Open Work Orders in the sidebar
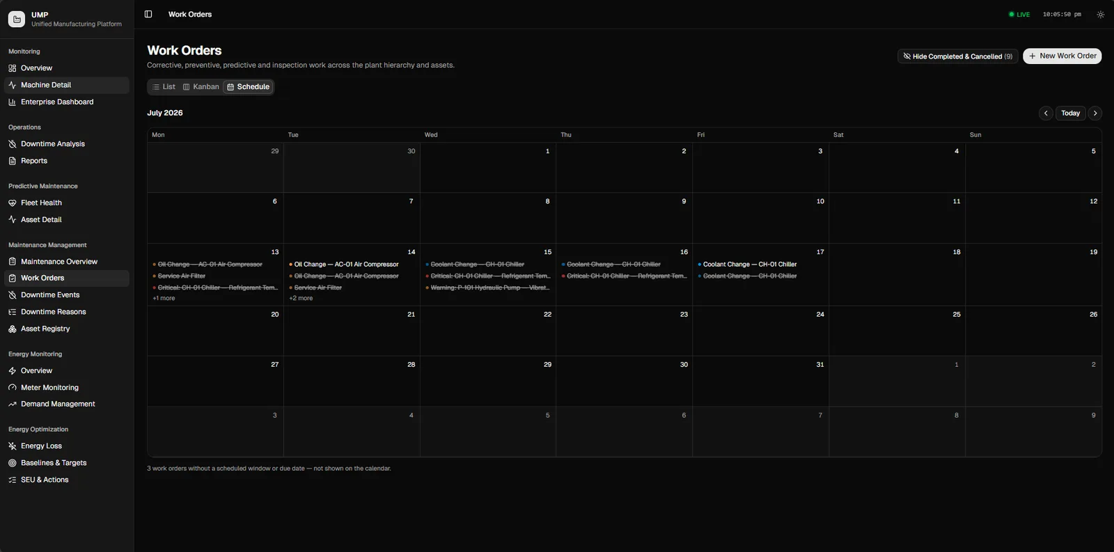The image size is (1114, 552). (x=67, y=278)
